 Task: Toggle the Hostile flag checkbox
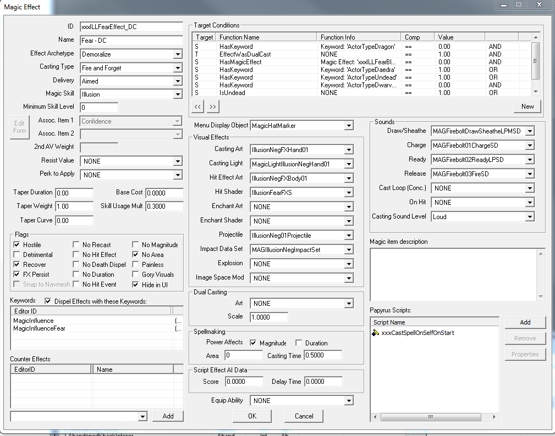pyautogui.click(x=17, y=244)
